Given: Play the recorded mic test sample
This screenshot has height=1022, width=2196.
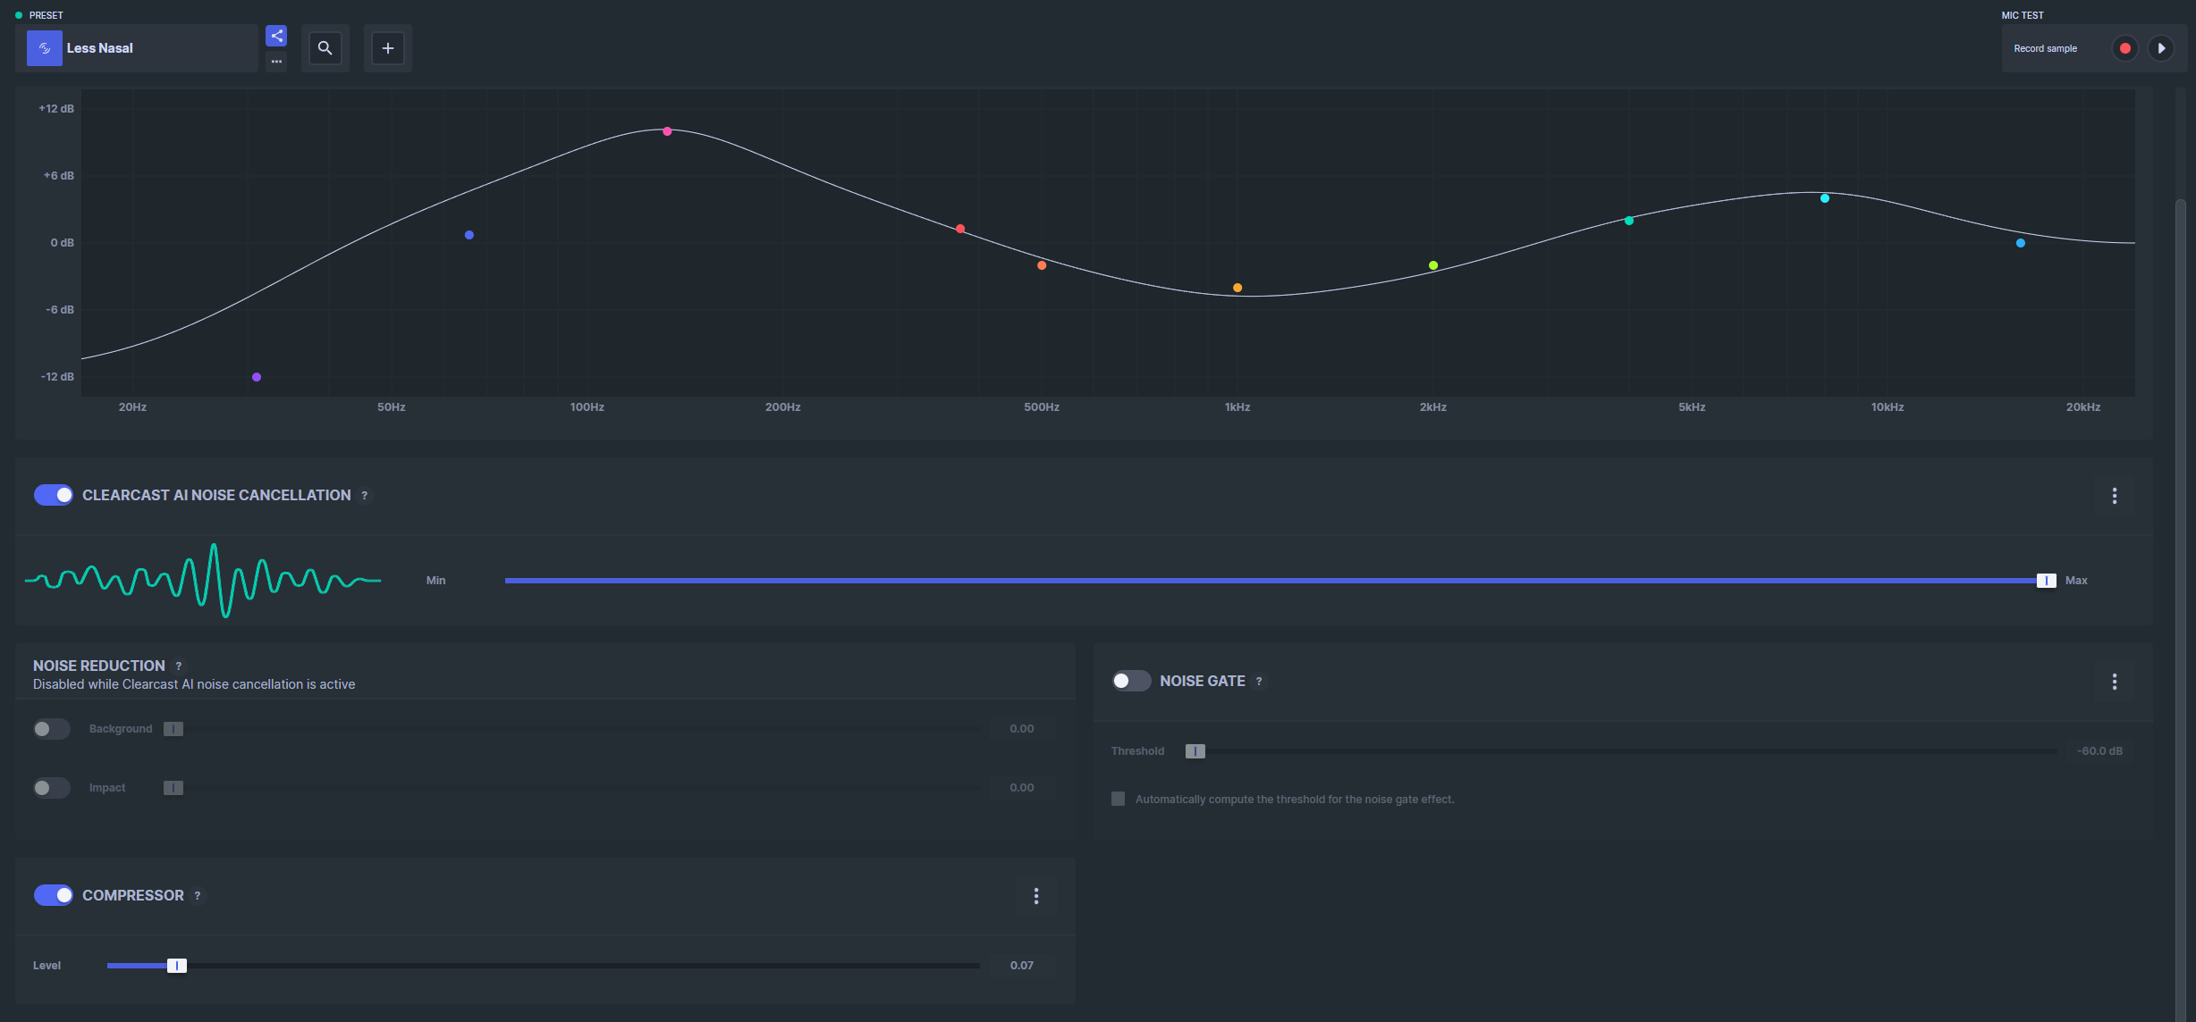Looking at the screenshot, I should pos(2161,48).
